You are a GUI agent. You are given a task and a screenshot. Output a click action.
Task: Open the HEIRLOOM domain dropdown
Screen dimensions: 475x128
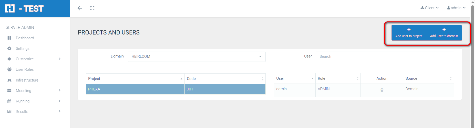coord(197,56)
